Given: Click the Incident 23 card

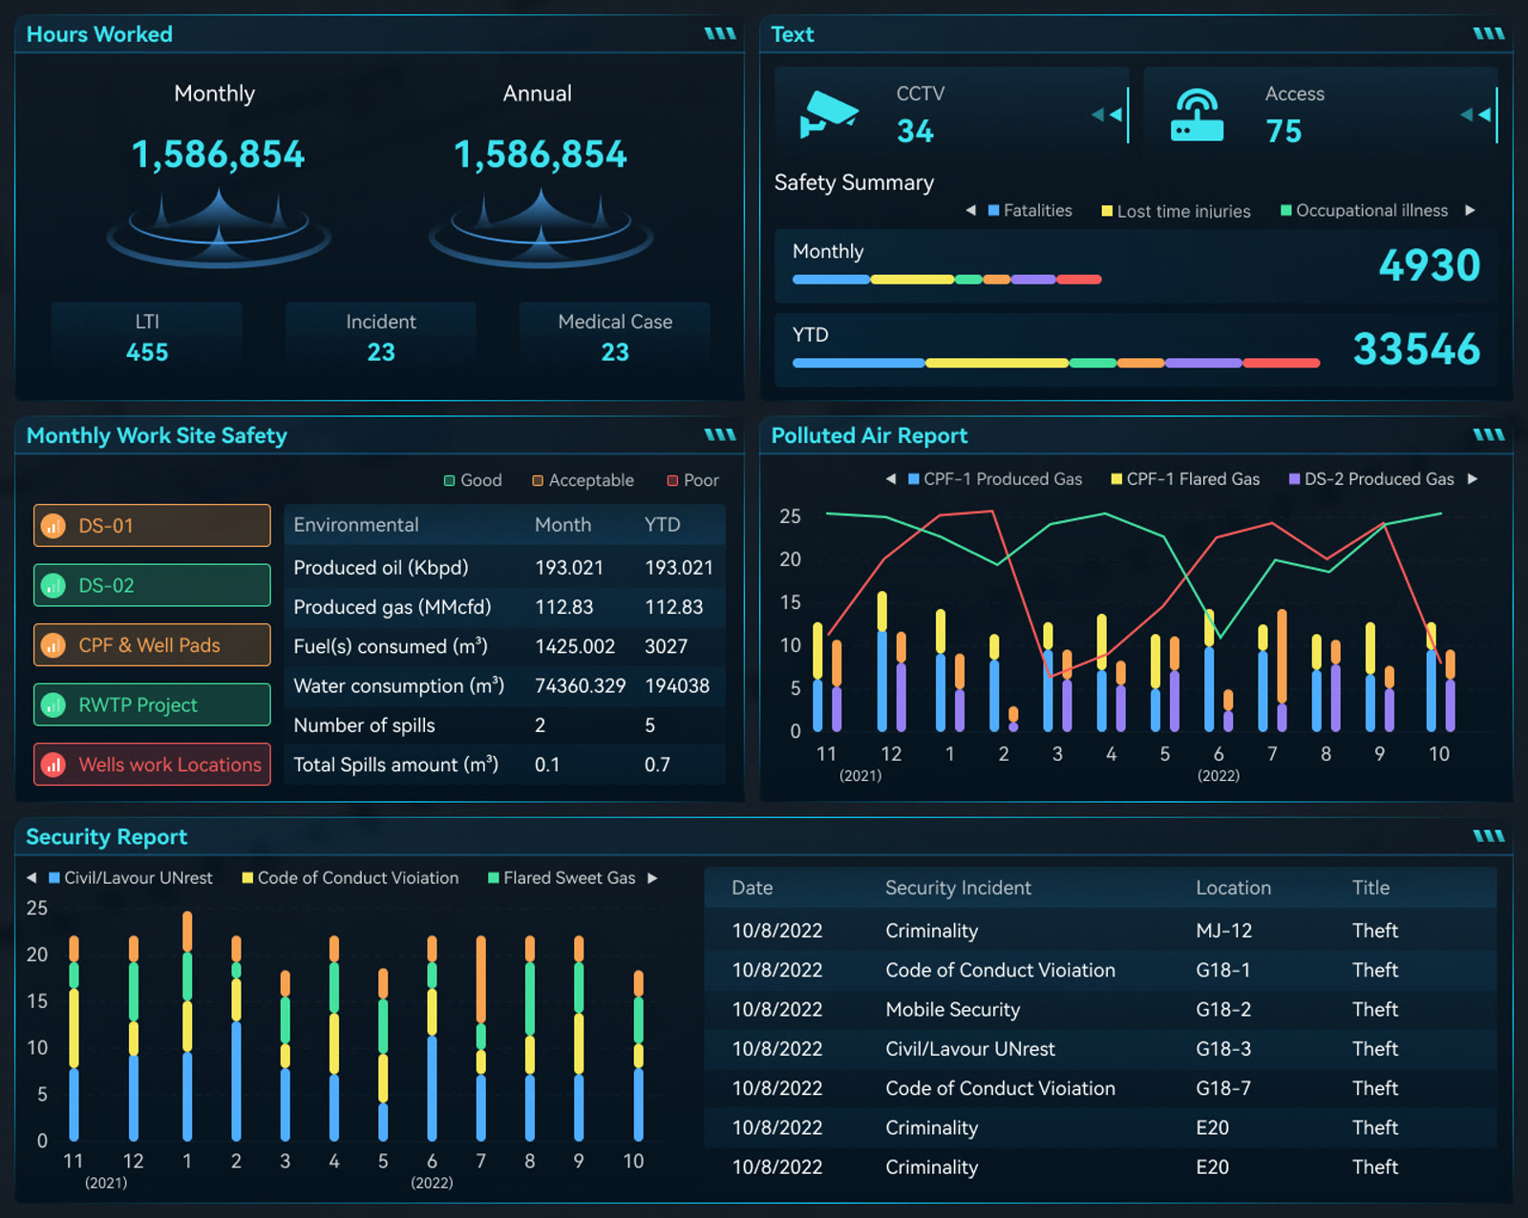Looking at the screenshot, I should (381, 337).
